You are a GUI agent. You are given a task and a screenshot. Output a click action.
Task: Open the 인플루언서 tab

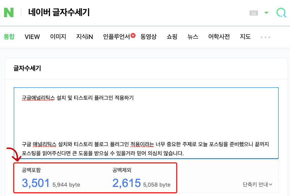(x=116, y=37)
